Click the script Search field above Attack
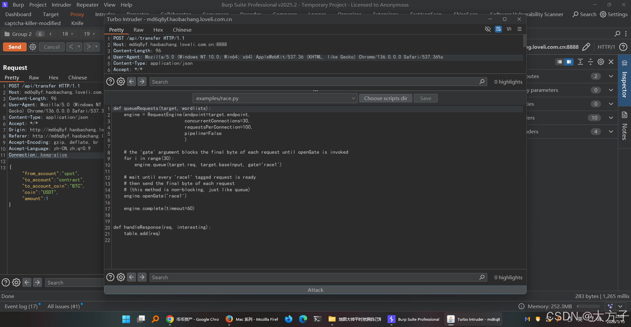The height and width of the screenshot is (327, 631). point(318,277)
